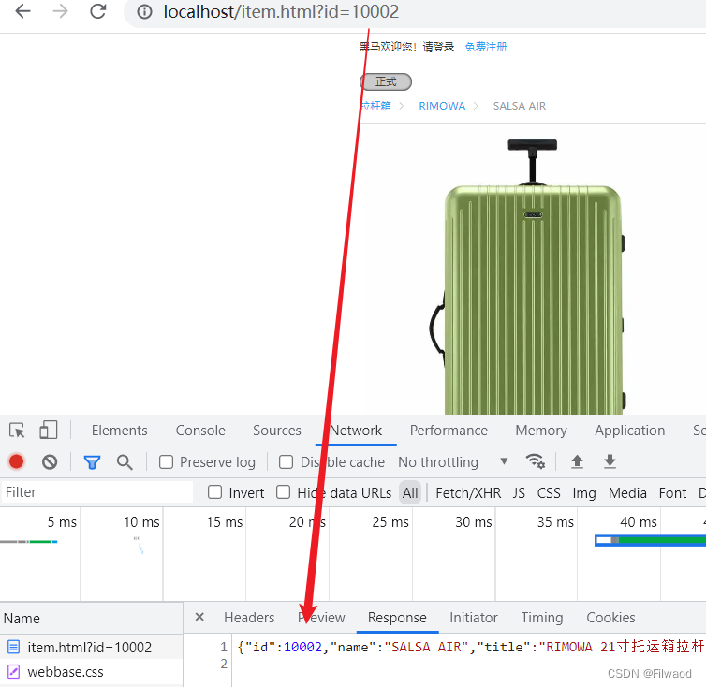Filter requests by CSS type
This screenshot has height=687, width=706.
click(549, 492)
